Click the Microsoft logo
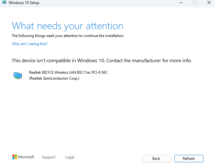This screenshot has height=167, width=214. [23, 157]
